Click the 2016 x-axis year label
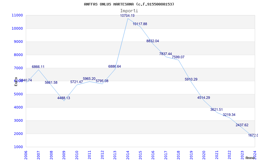The height and width of the screenshot is (161, 258). [x=153, y=155]
